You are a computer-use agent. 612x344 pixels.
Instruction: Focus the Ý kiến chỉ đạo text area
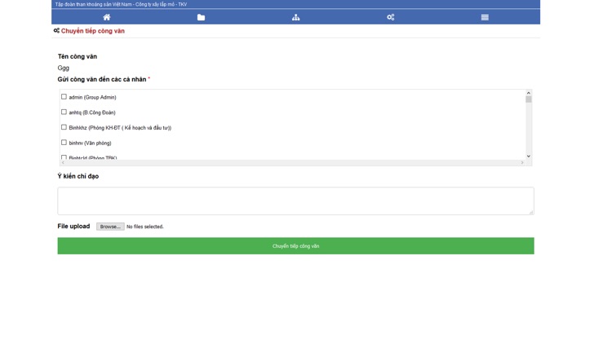tap(296, 201)
